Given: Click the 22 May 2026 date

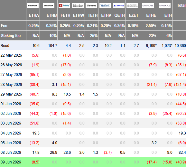Looking at the screenshot, I should click(11, 55).
